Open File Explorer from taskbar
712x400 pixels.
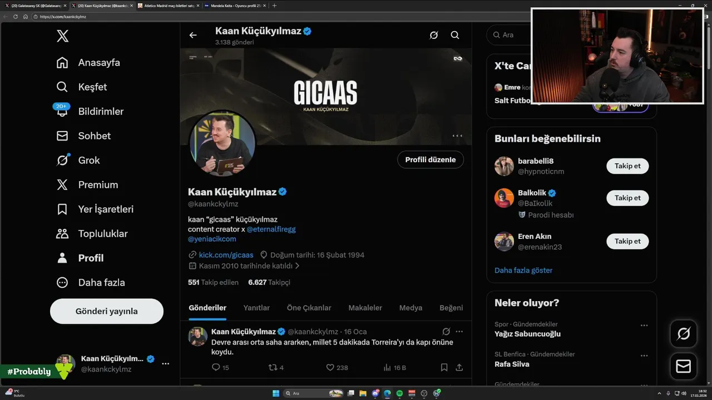tap(363, 393)
